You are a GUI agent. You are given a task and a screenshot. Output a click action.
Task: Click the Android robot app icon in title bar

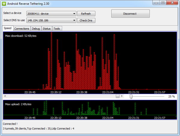click(4, 4)
